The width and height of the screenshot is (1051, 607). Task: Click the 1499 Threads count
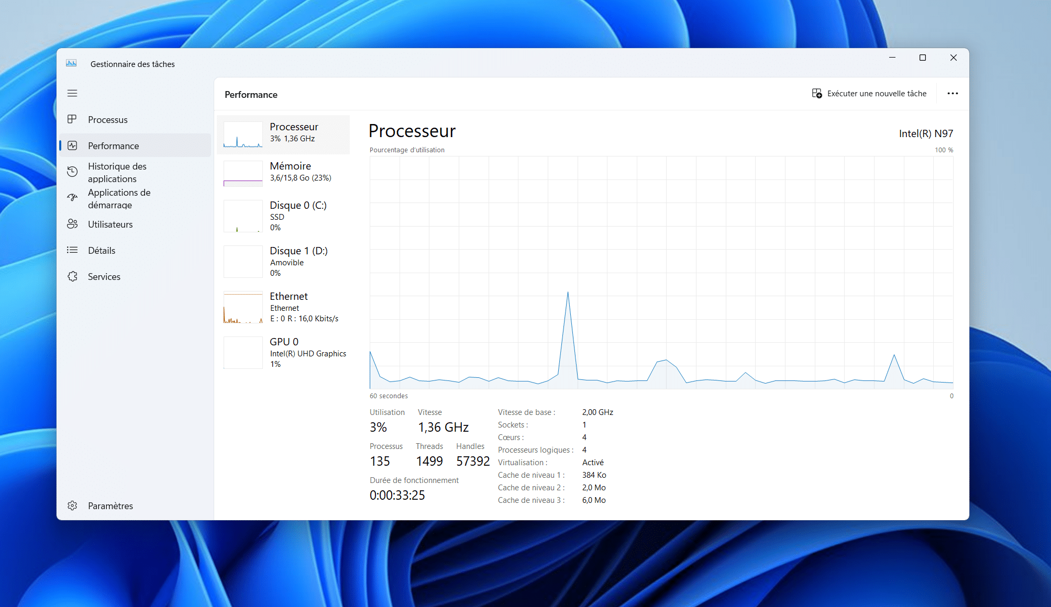click(x=429, y=462)
